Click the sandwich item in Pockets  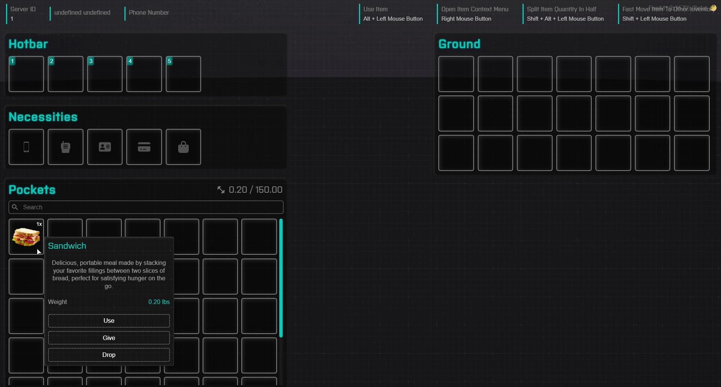click(x=26, y=237)
